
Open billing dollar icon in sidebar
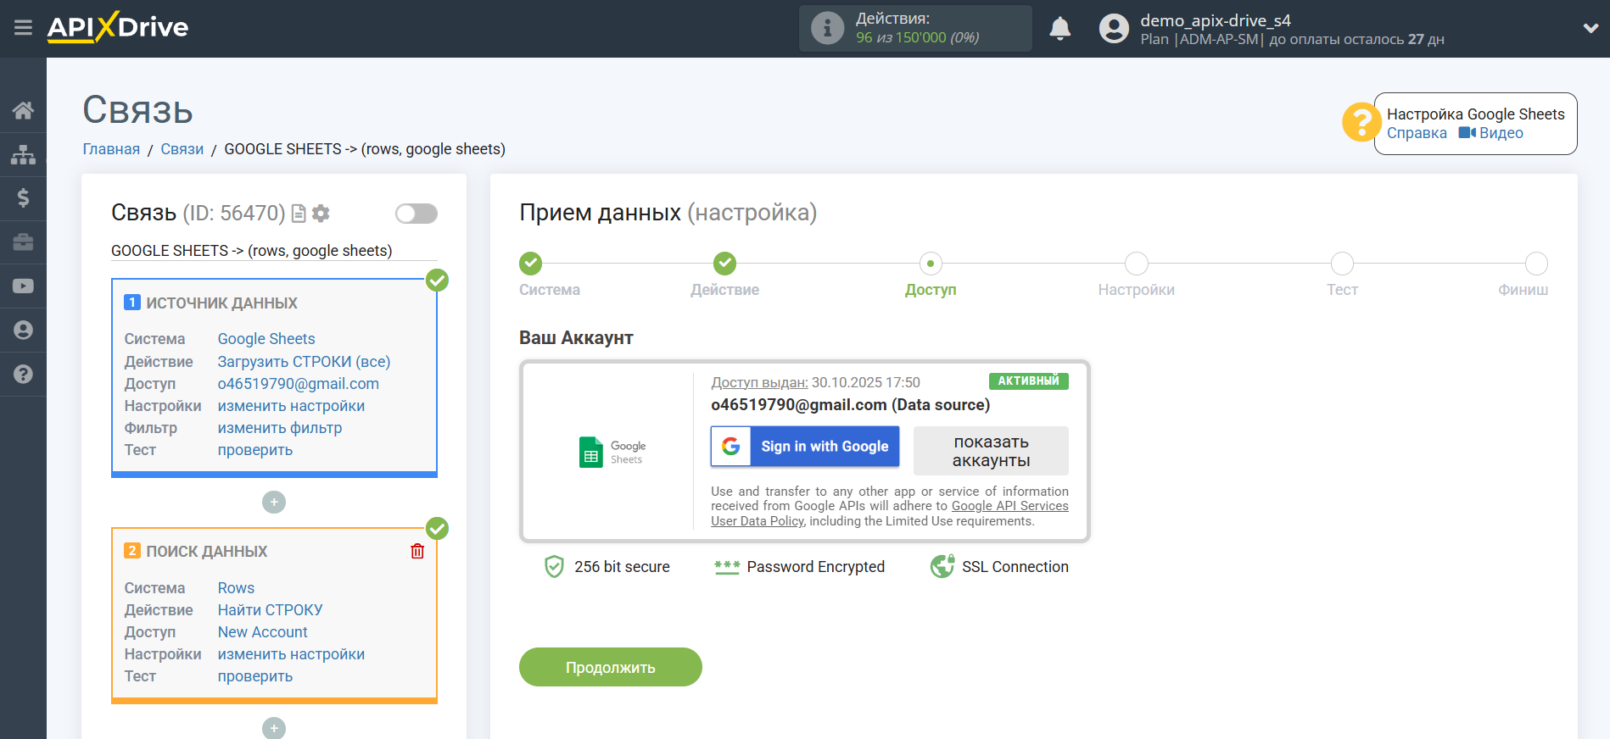(23, 198)
